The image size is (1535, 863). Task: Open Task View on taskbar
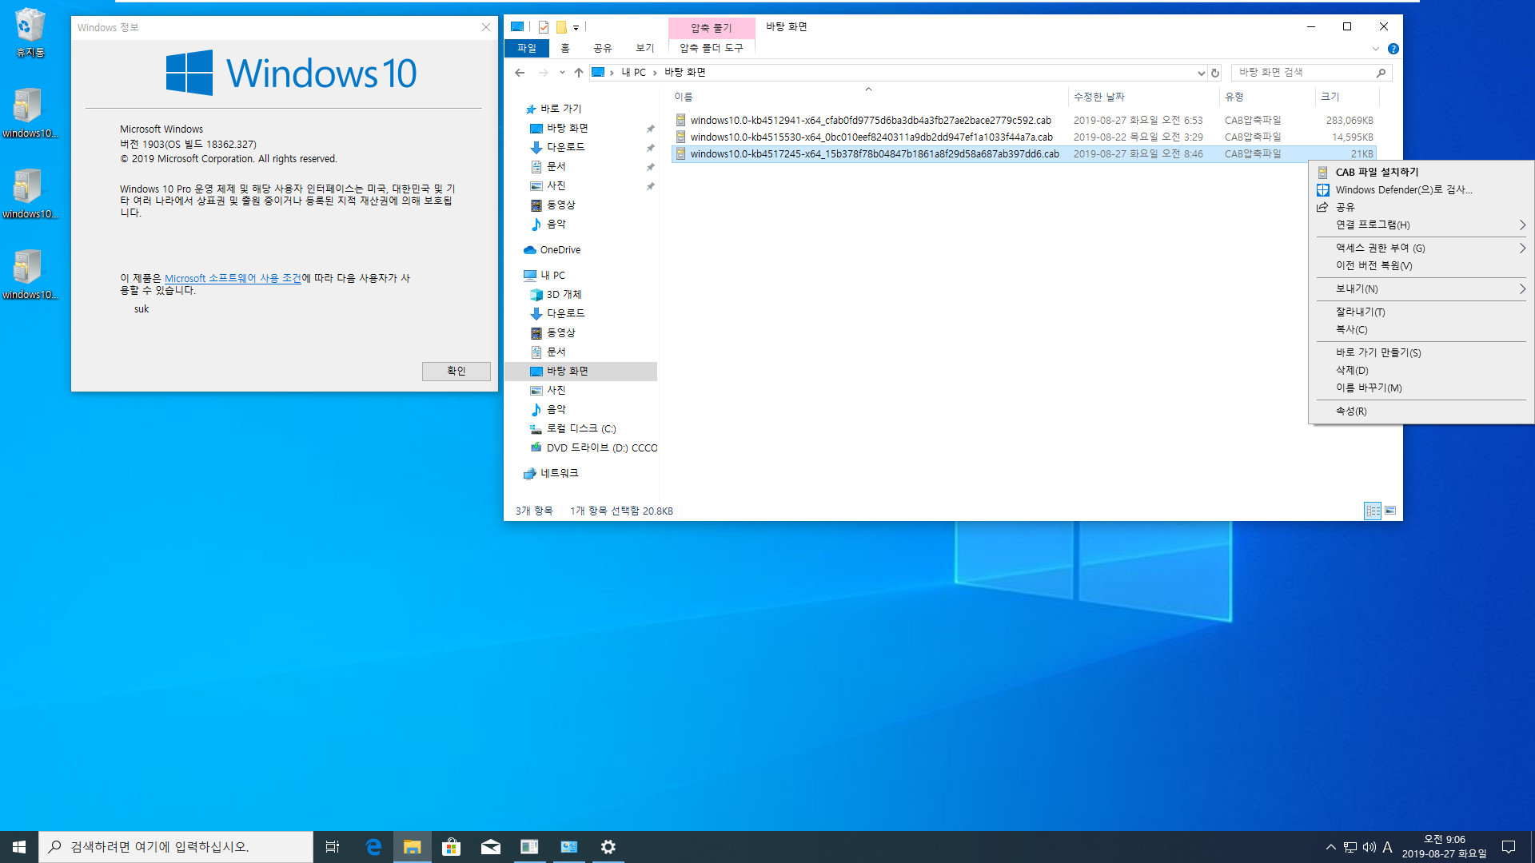pyautogui.click(x=333, y=847)
